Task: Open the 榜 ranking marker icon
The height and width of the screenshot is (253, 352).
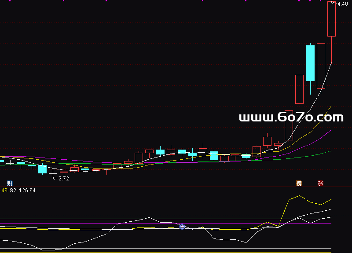Action: click(x=299, y=183)
